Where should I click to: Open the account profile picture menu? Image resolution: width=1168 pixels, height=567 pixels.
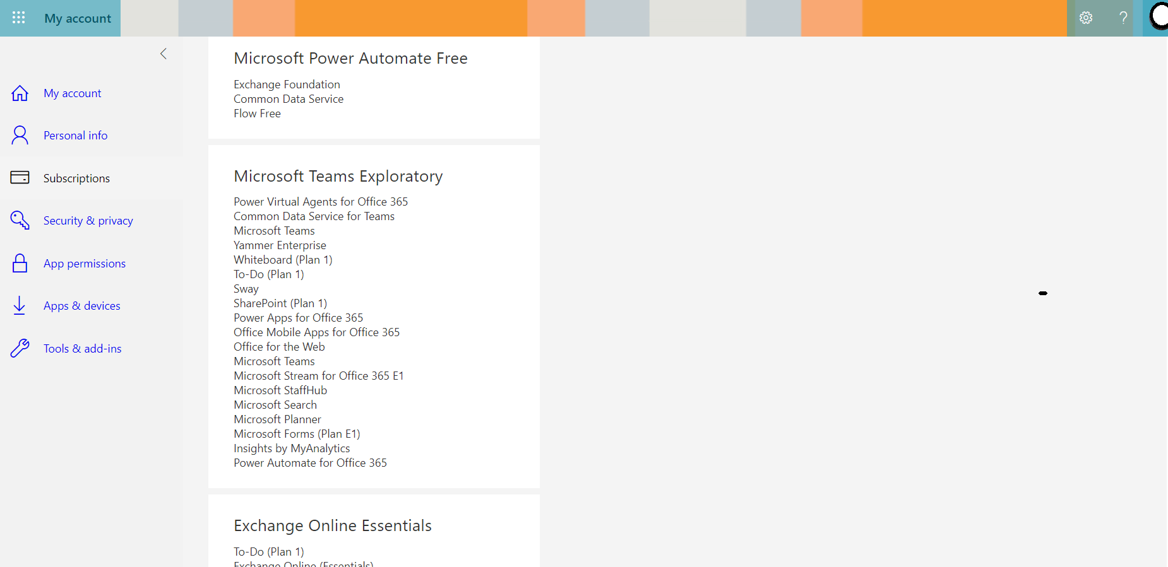click(1159, 17)
